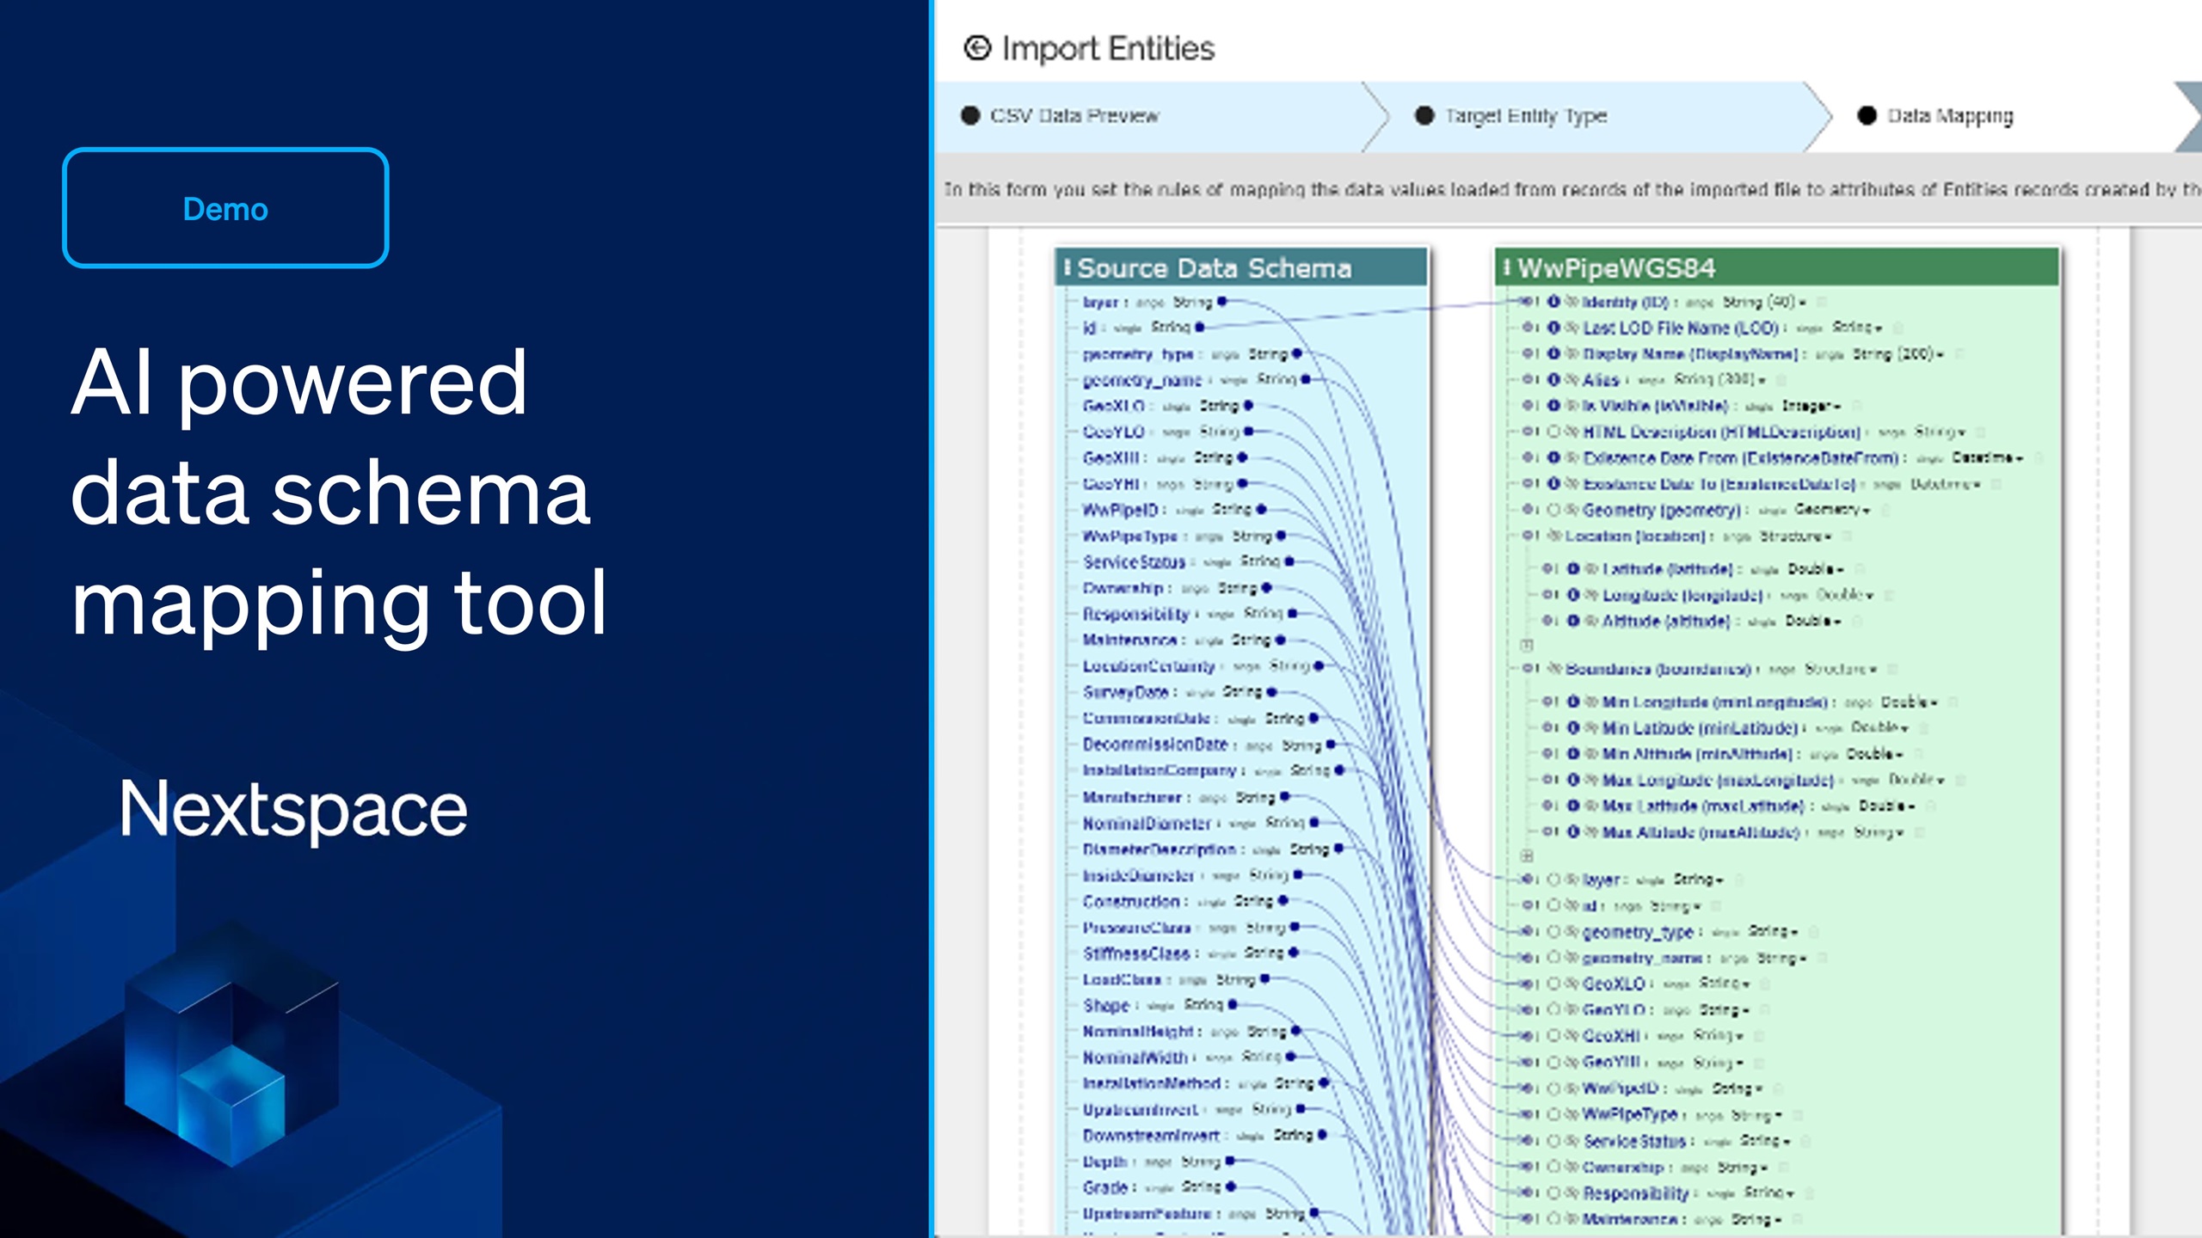The height and width of the screenshot is (1238, 2202).
Task: Open the String type dropdown for Identity (ID)
Action: tap(1804, 303)
